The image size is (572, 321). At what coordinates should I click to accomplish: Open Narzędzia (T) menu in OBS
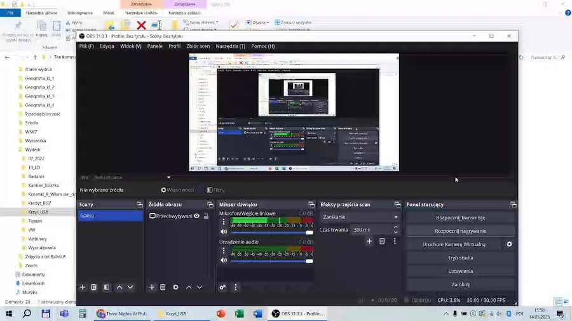click(231, 46)
